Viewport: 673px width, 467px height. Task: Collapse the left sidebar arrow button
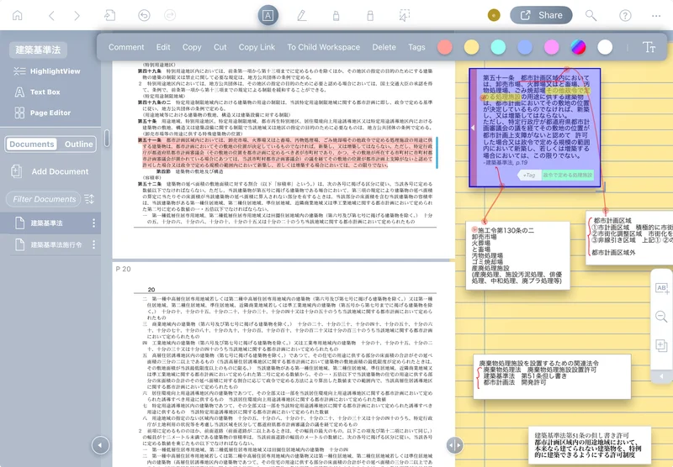pyautogui.click(x=100, y=445)
